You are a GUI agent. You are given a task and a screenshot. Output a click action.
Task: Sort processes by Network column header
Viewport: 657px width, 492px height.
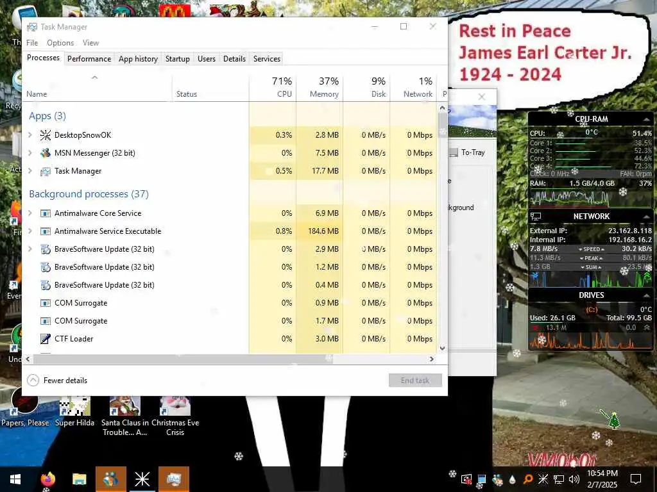pos(413,87)
